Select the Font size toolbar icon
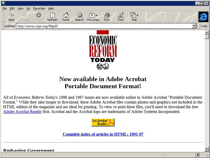Viewport: 210px width, 158px height. pyautogui.click(x=120, y=17)
